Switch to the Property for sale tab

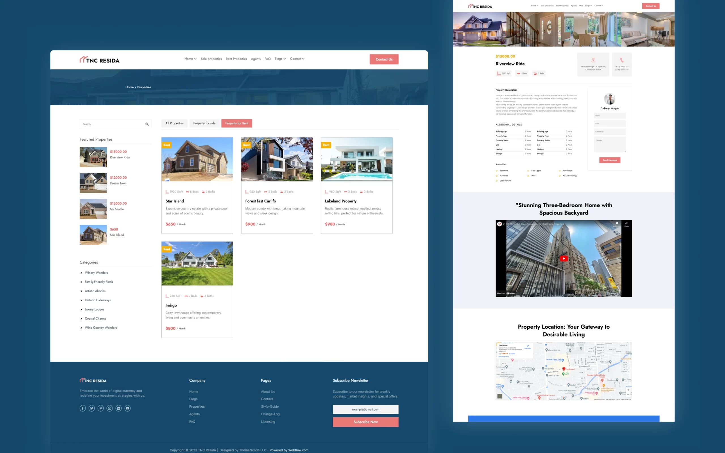point(204,123)
